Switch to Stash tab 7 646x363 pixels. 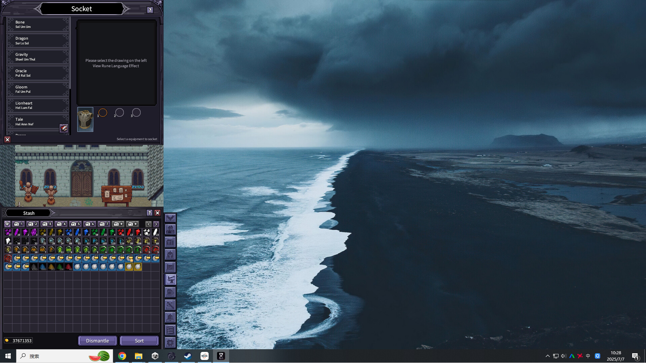[x=104, y=224]
